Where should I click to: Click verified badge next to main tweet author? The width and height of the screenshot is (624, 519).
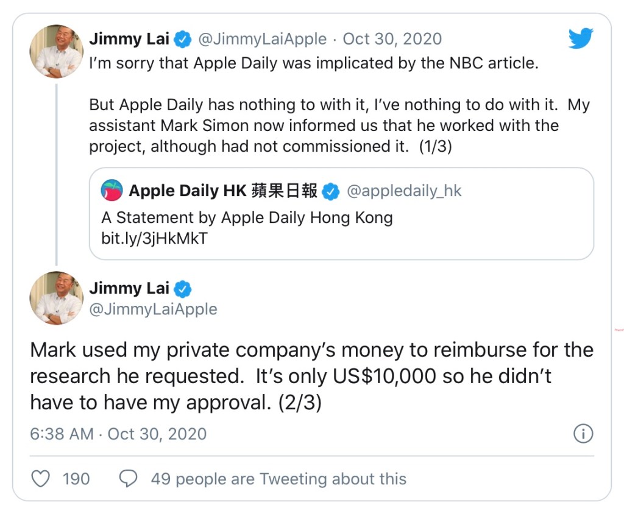[183, 288]
